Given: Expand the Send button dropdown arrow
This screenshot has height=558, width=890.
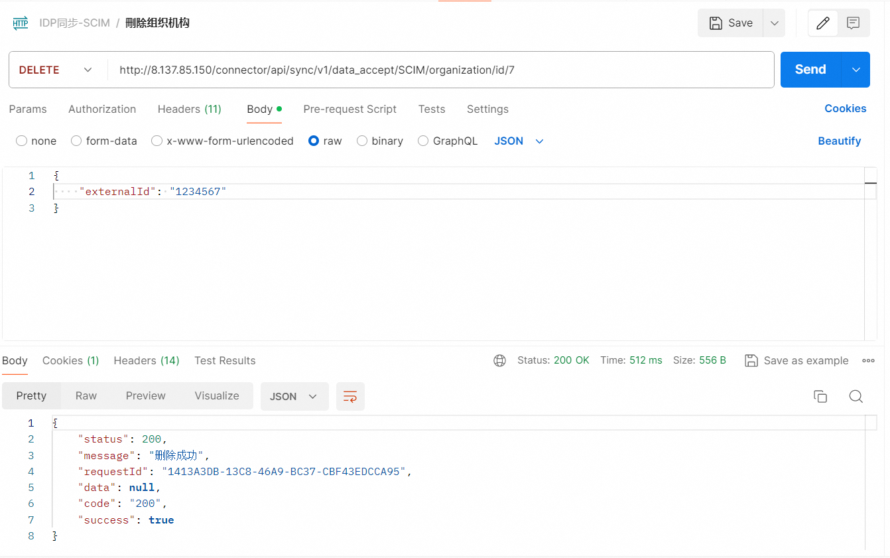Looking at the screenshot, I should pyautogui.click(x=856, y=70).
